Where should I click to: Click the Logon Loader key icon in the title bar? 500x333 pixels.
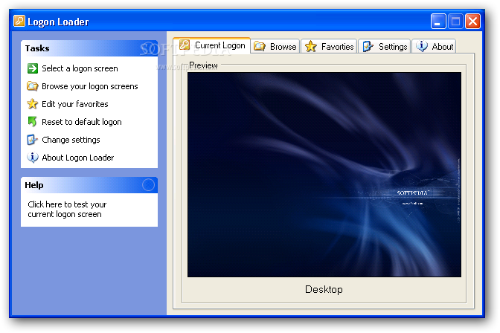coord(19,21)
